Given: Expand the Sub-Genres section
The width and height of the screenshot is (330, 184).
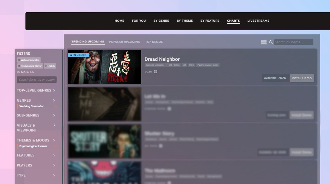Looking at the screenshot, I should [x=36, y=115].
